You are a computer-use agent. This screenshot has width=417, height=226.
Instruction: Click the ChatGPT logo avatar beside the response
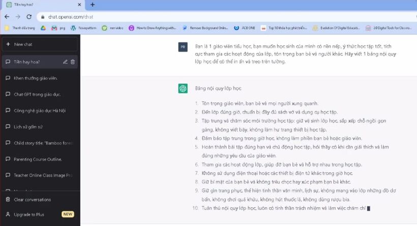tap(183, 89)
